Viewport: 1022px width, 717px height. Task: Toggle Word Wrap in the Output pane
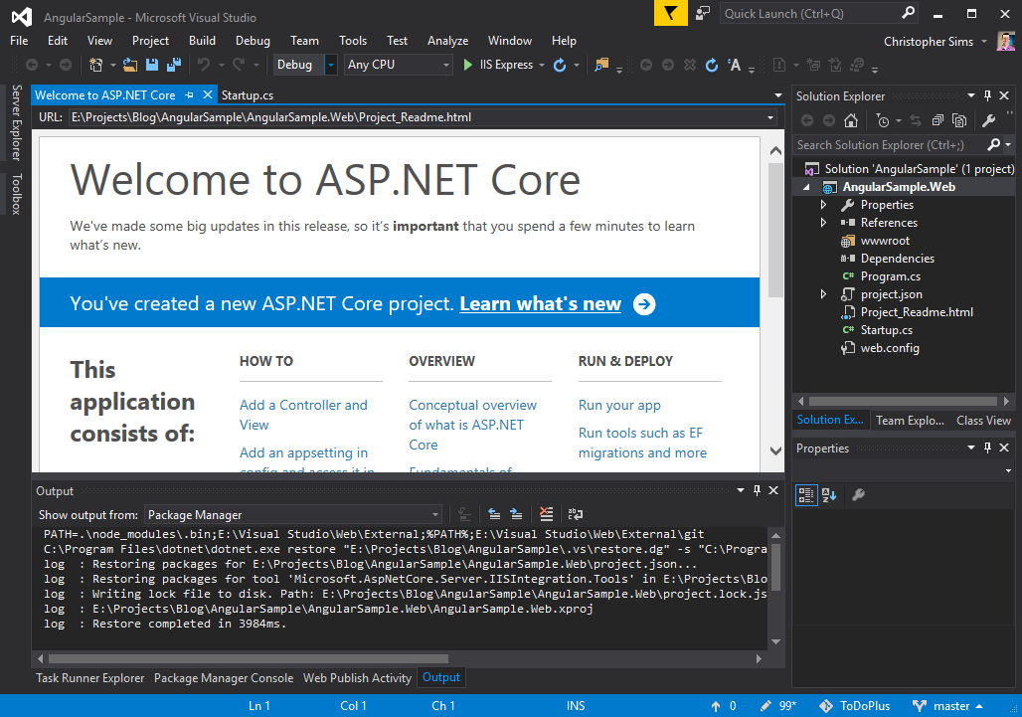575,513
